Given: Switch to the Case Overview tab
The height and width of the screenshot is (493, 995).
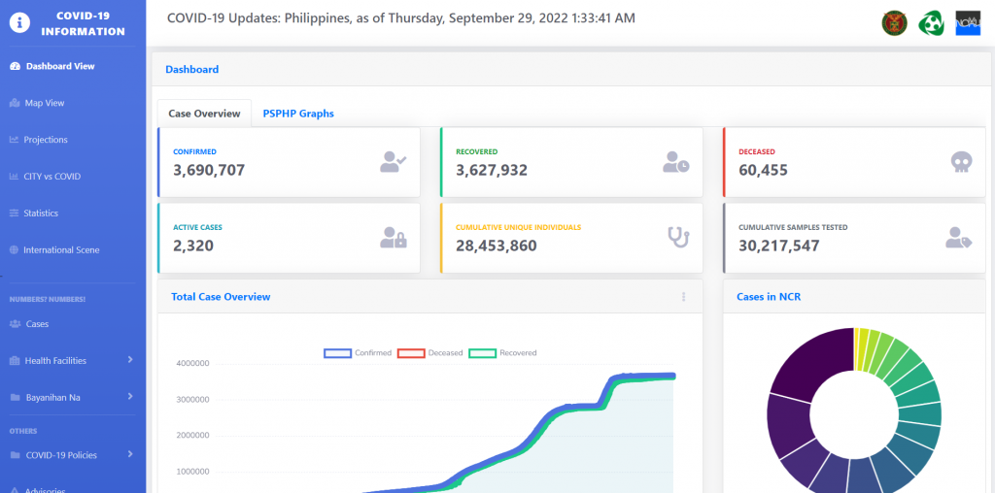Looking at the screenshot, I should click(204, 115).
